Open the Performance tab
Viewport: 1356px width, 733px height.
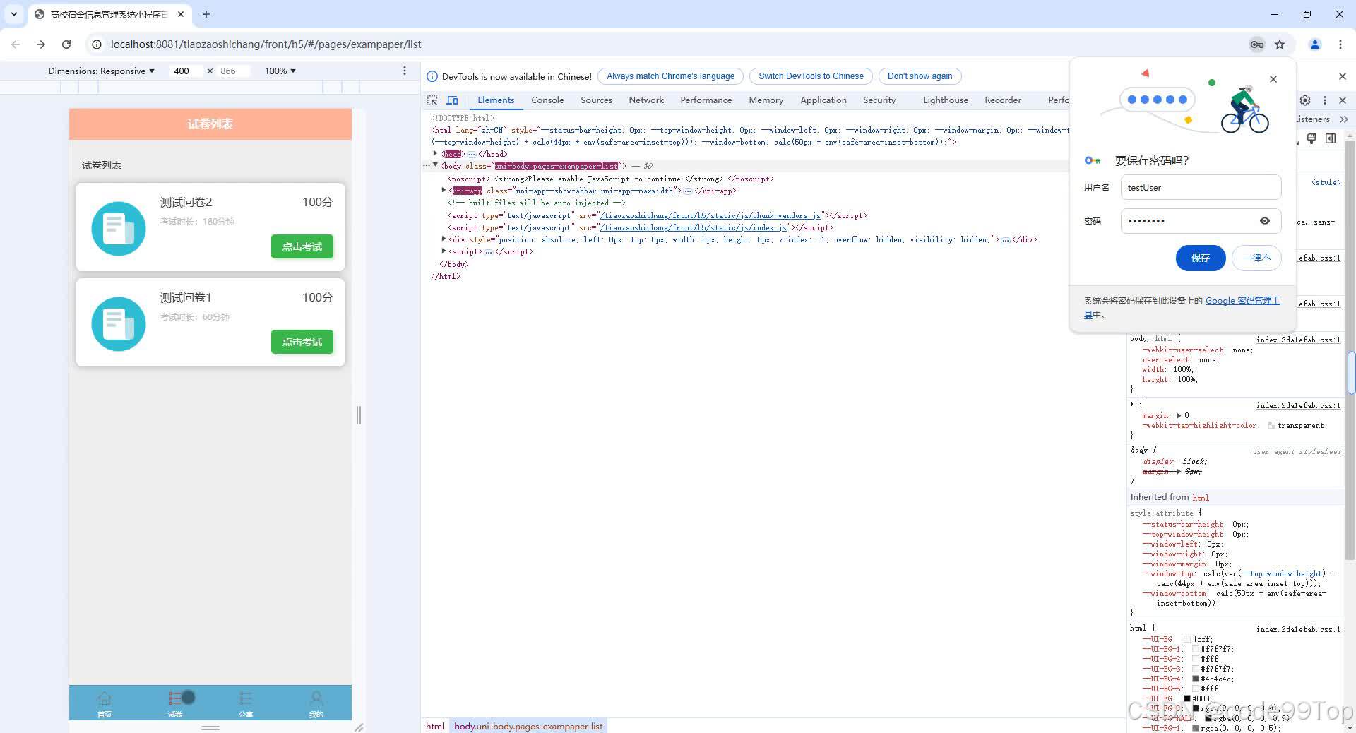(x=706, y=100)
